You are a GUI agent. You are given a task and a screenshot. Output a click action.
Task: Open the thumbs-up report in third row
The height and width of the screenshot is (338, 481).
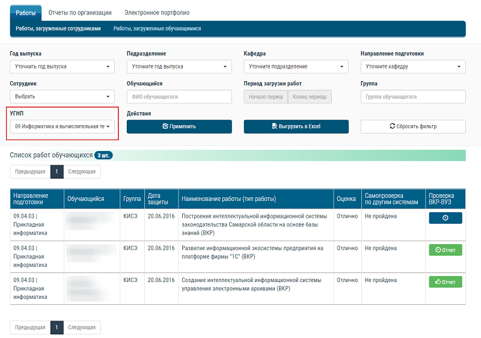[x=445, y=281]
